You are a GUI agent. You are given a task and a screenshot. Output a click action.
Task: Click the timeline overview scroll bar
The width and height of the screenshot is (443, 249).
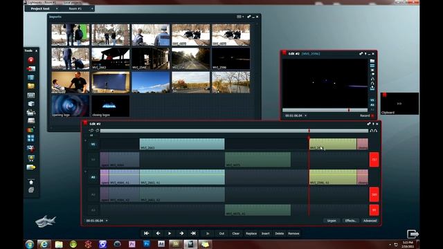[x=234, y=131]
